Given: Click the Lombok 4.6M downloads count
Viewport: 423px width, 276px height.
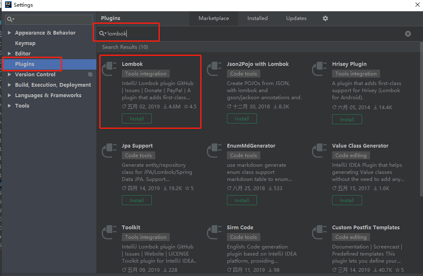Looking at the screenshot, I should click(172, 106).
